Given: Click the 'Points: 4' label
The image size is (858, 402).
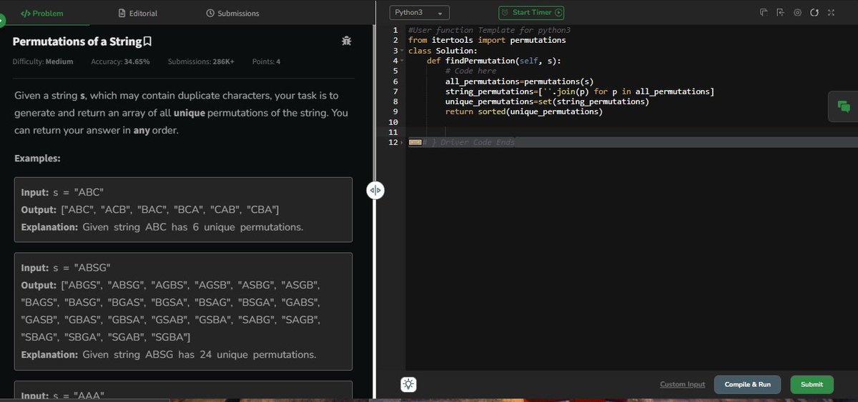Looking at the screenshot, I should (x=266, y=61).
